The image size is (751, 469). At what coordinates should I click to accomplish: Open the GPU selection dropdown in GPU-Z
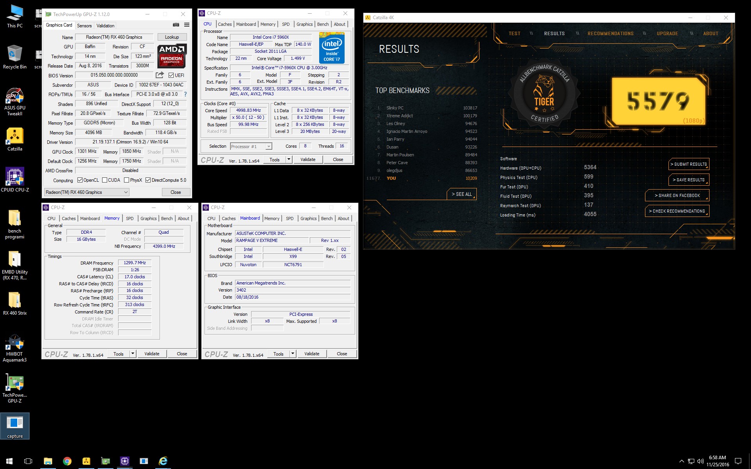click(x=86, y=192)
